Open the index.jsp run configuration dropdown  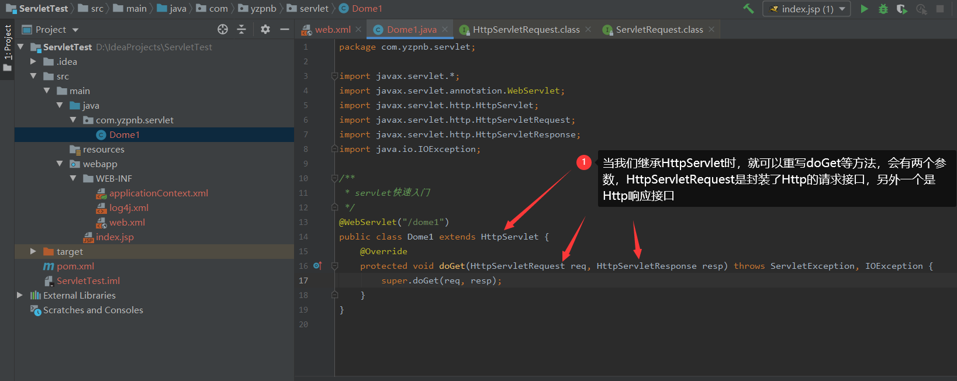(x=806, y=9)
